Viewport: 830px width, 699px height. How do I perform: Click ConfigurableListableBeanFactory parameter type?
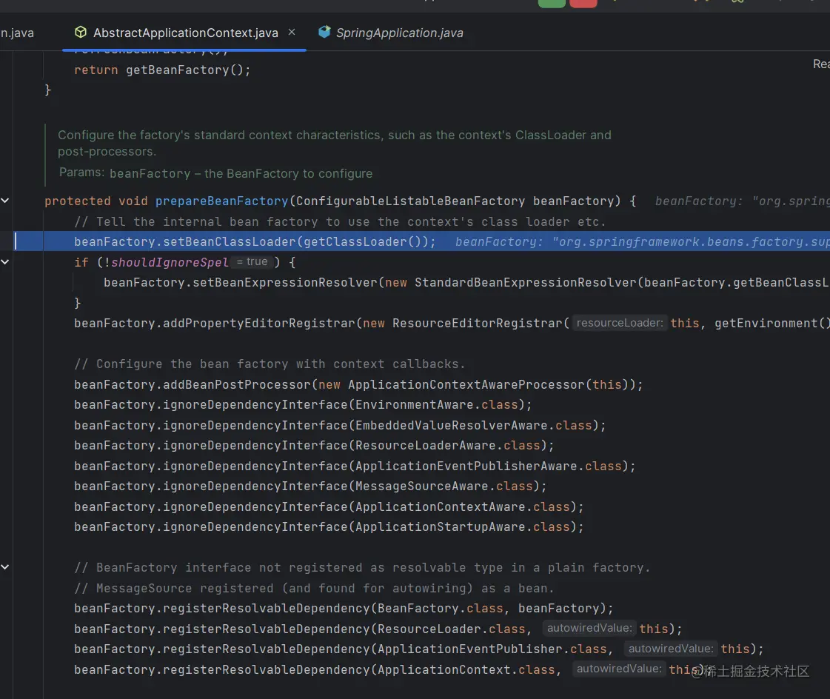pyautogui.click(x=410, y=201)
